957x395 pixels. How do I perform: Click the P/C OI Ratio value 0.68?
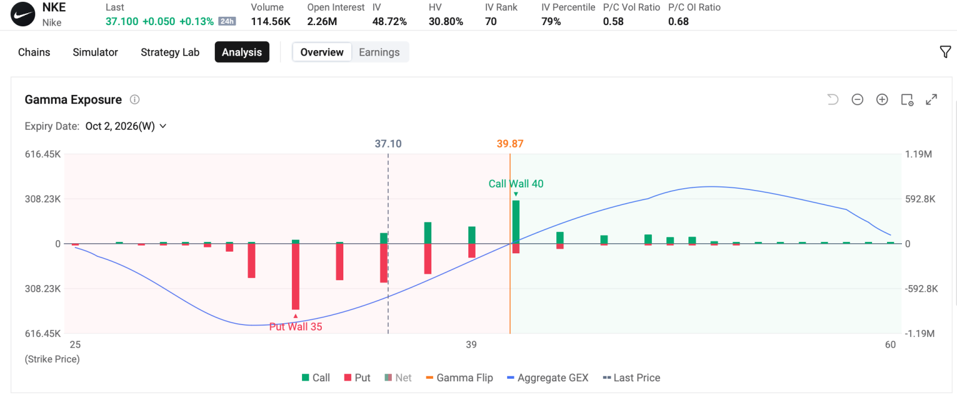678,22
